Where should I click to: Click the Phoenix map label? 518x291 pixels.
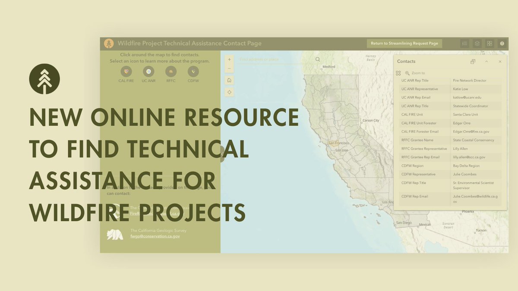[x=467, y=212]
